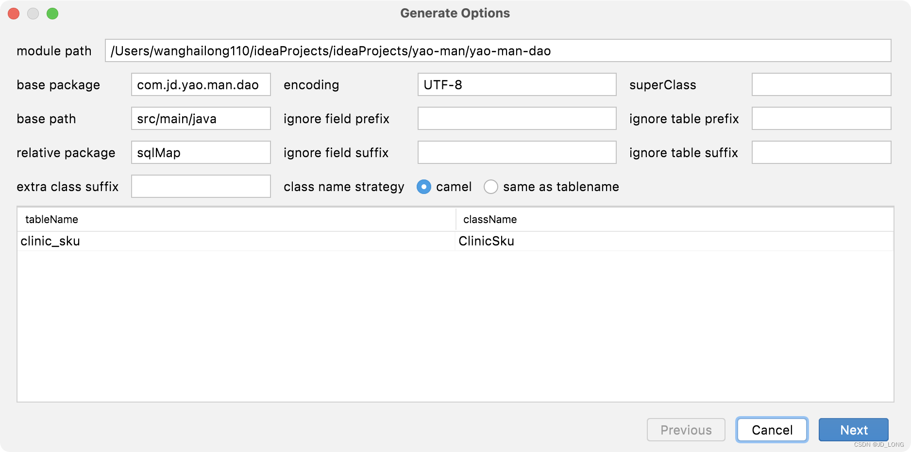Click the extra class suffix field
This screenshot has width=911, height=452.
[x=201, y=186]
